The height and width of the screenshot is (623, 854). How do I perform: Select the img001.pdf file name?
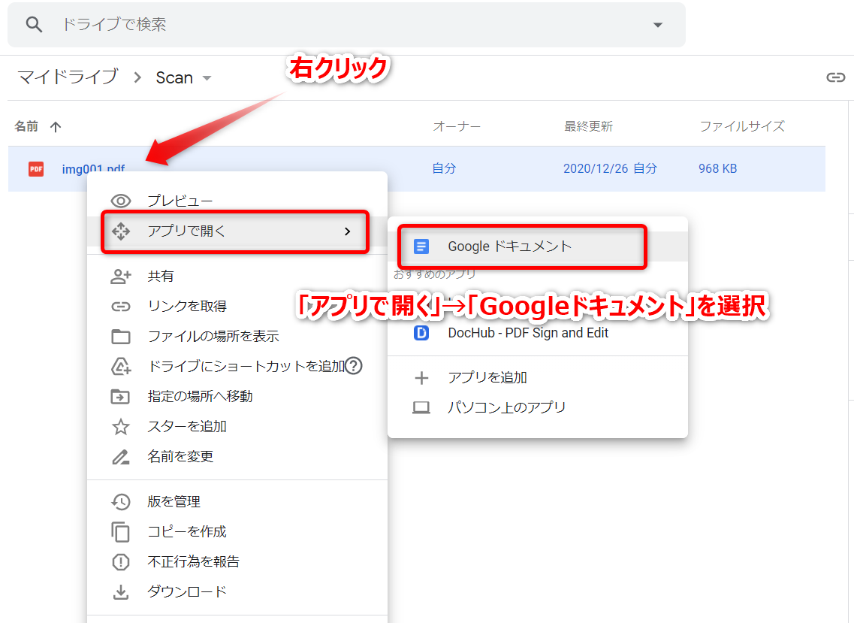tap(93, 169)
